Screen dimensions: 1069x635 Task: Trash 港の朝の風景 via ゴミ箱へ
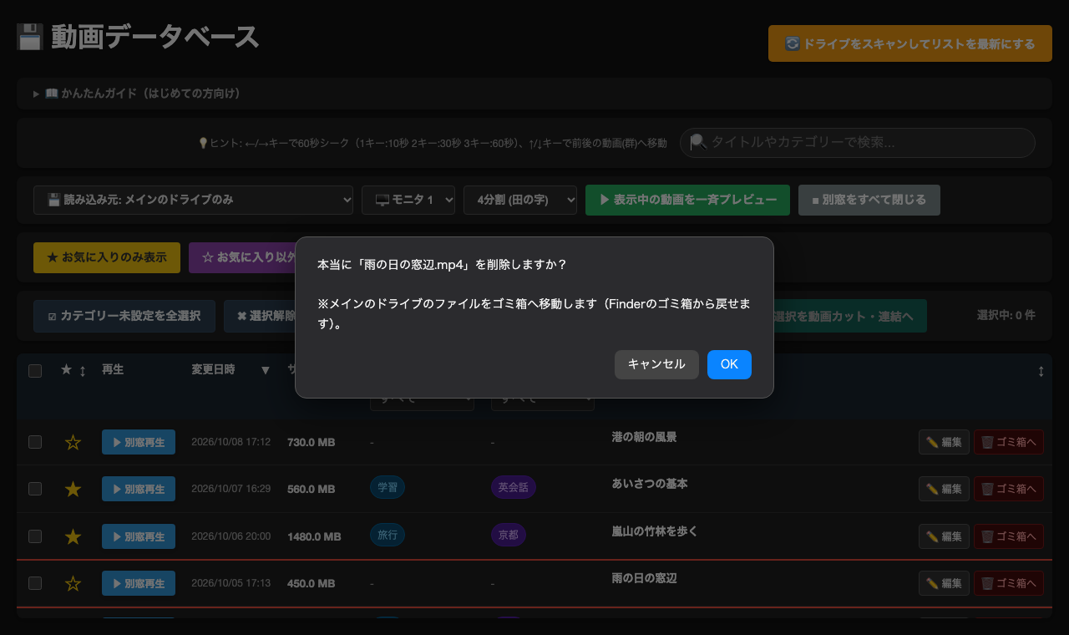pos(1009,442)
